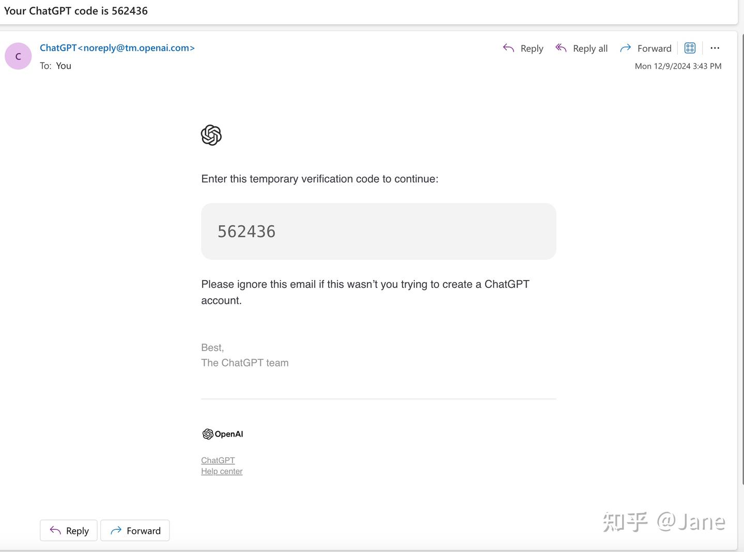Open sender ChatGPT noreply@tm.openai.com contact
This screenshot has height=552, width=744.
[x=117, y=48]
